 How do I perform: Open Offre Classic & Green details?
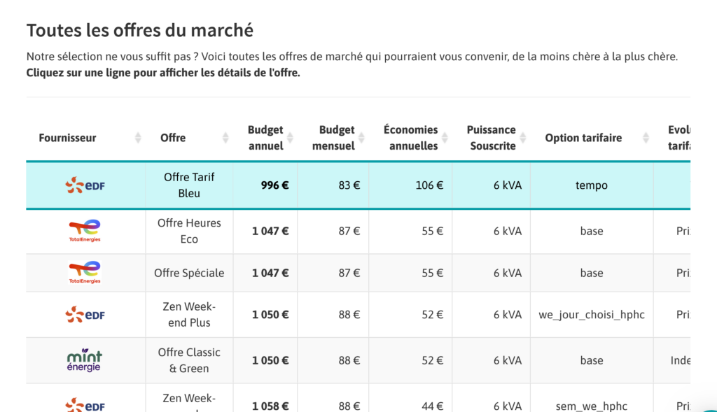point(189,360)
